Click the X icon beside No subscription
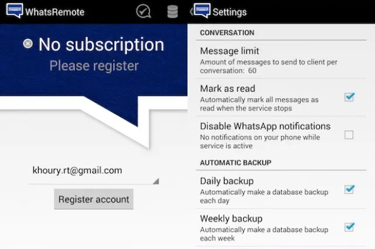The height and width of the screenshot is (249, 375). (x=28, y=44)
